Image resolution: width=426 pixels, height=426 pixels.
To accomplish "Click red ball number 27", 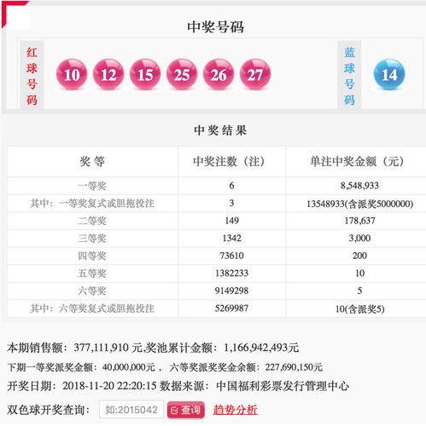I will click(255, 74).
